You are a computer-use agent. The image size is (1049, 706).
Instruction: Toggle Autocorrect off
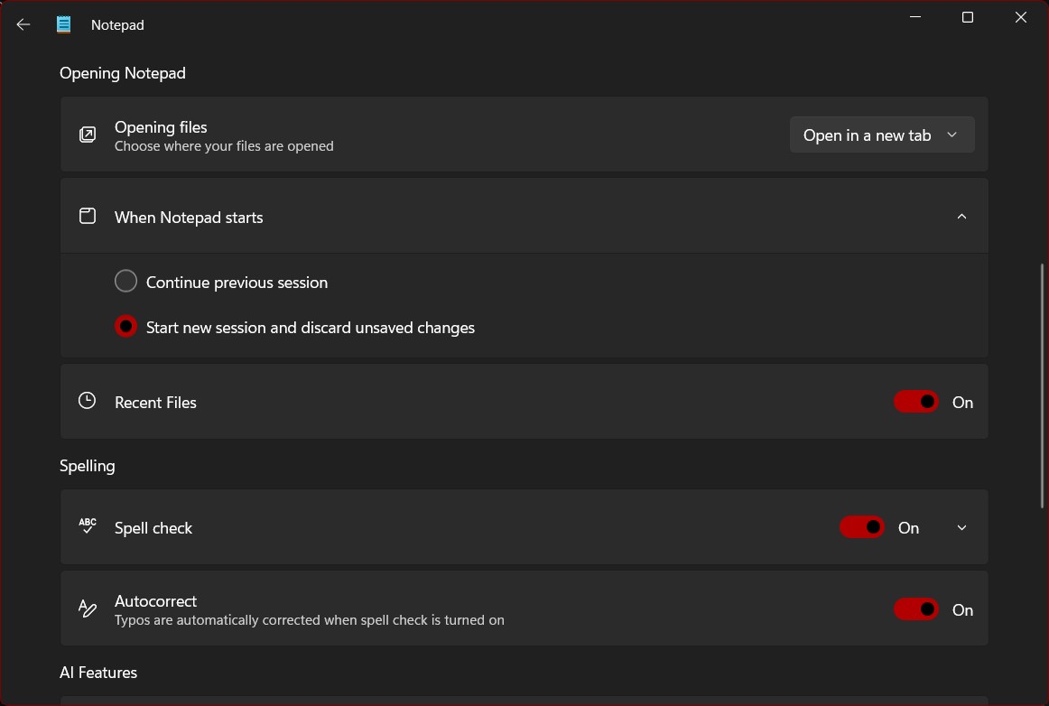[915, 608]
